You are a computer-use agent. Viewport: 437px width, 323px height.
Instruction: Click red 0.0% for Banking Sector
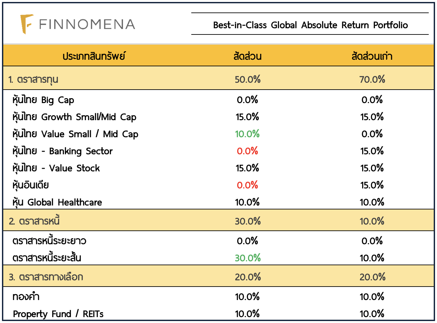(x=247, y=151)
